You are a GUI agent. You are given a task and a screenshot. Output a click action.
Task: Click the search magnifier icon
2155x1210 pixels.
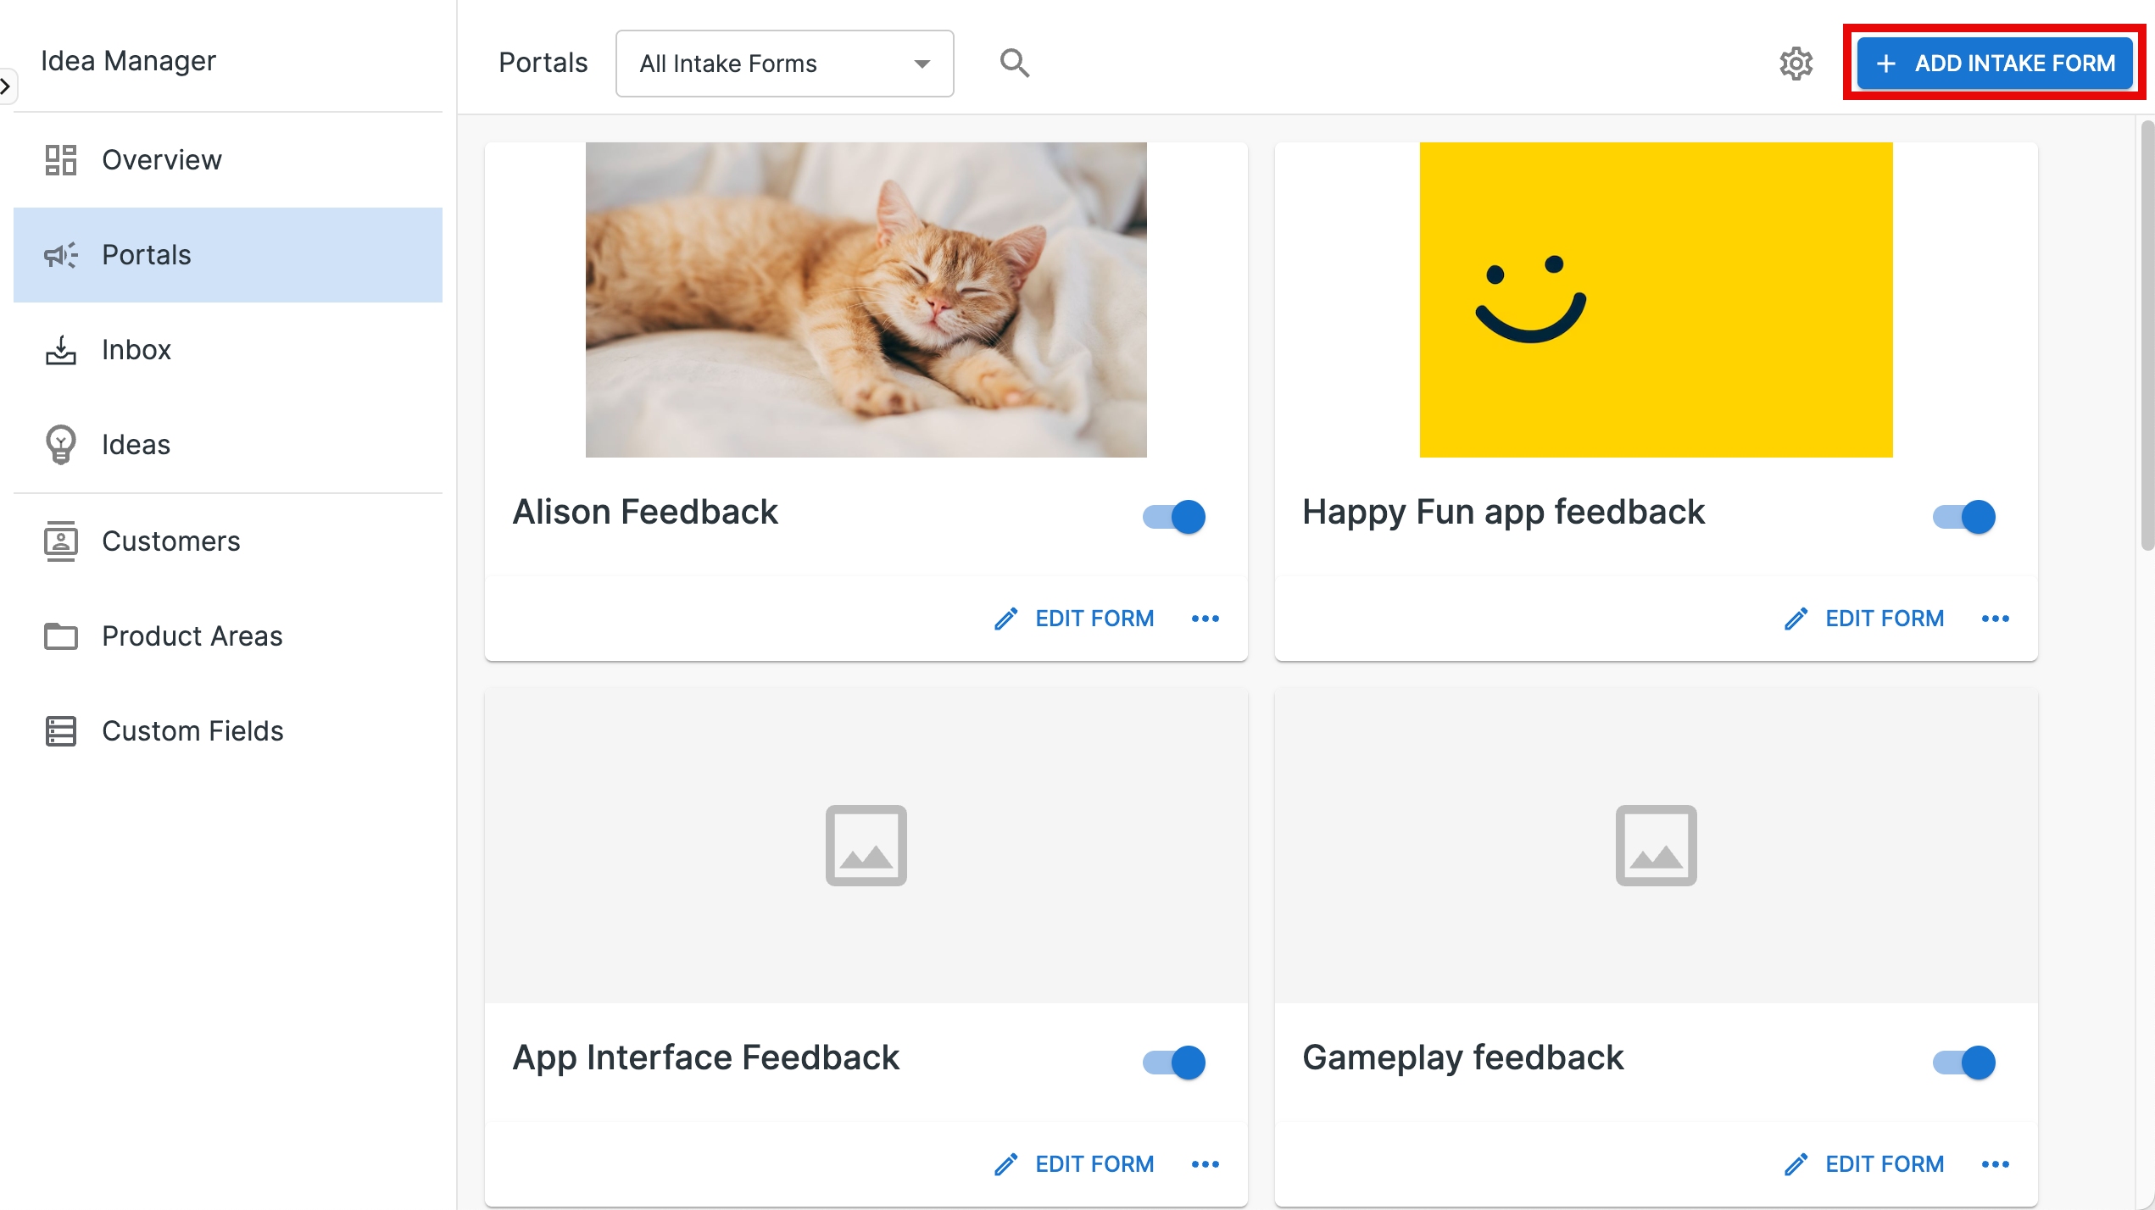pyautogui.click(x=1015, y=63)
